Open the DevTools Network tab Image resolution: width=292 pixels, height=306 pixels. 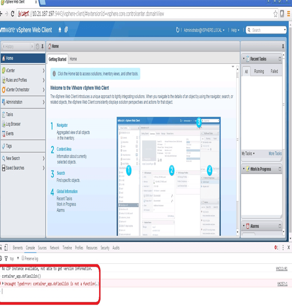tap(55, 247)
